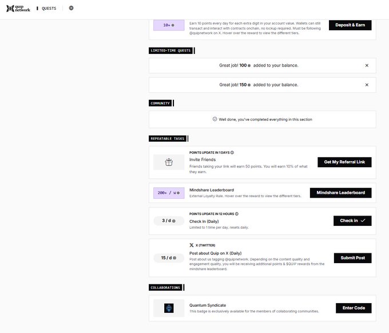
Task: Click the globe language icon
Action: [x=71, y=8]
